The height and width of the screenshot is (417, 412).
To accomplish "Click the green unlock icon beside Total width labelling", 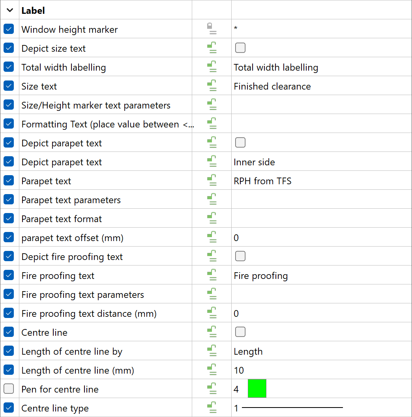I will click(x=212, y=67).
